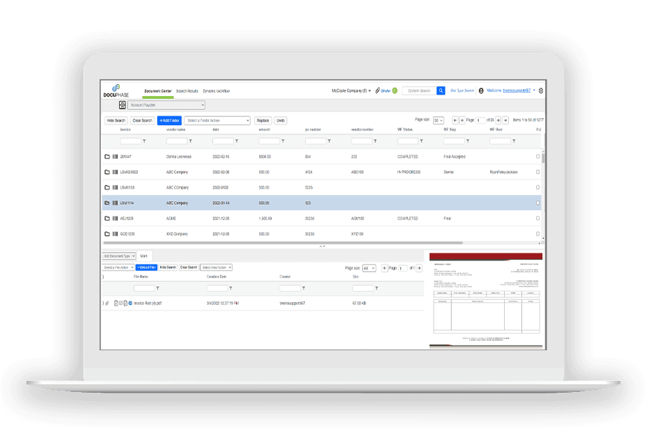Open the Dynamic Workflow tab

[216, 91]
